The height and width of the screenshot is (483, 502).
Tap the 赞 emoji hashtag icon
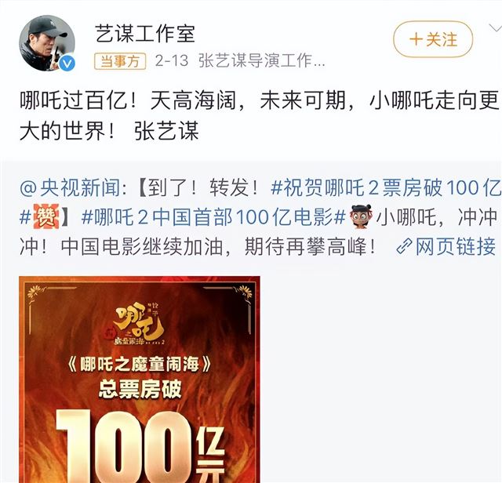pos(46,218)
